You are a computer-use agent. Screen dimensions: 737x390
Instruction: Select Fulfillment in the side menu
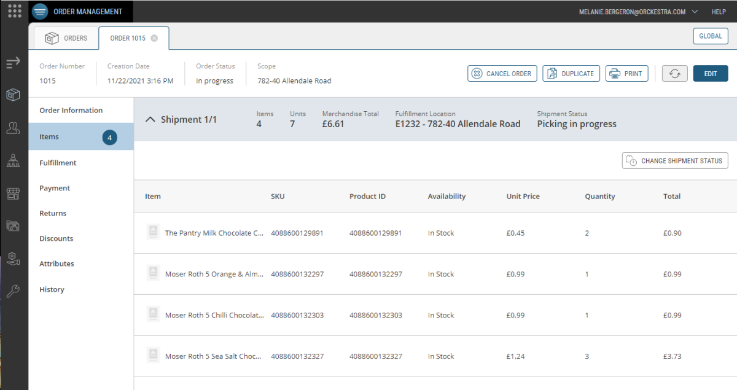click(x=58, y=163)
